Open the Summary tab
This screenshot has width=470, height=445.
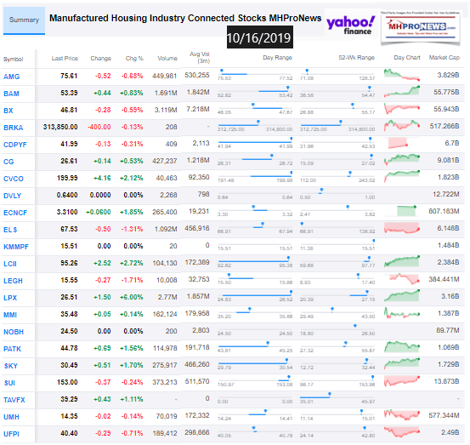[24, 20]
